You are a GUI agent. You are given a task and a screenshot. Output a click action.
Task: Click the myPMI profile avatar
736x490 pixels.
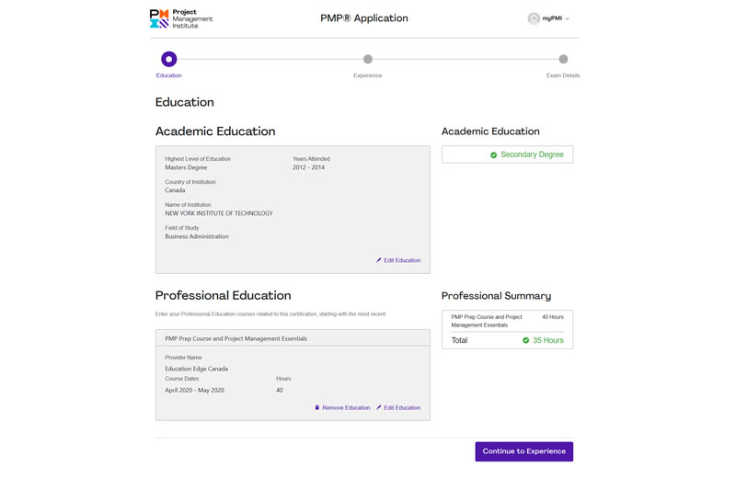coord(534,18)
